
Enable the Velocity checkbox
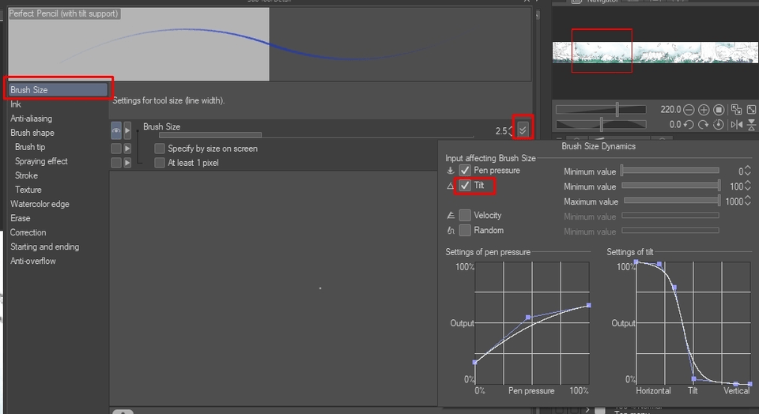[465, 215]
